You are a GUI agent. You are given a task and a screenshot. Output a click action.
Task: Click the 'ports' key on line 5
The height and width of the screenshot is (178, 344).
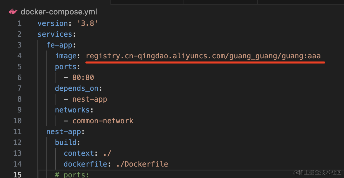(65, 67)
